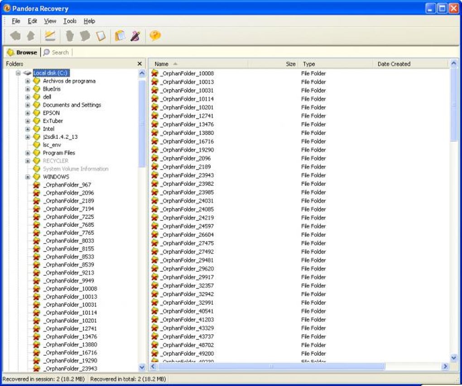Open the View menu

pyautogui.click(x=50, y=21)
